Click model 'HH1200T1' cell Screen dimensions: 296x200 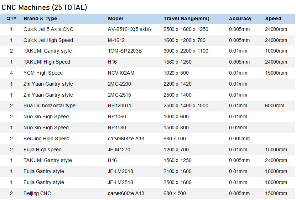coord(119,106)
